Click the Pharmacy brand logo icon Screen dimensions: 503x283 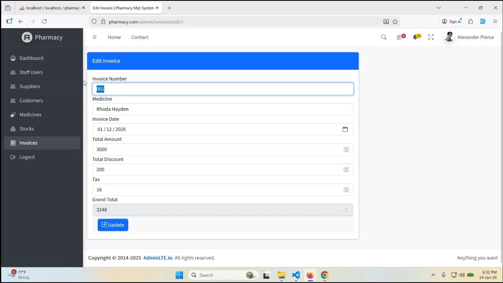[x=27, y=37]
